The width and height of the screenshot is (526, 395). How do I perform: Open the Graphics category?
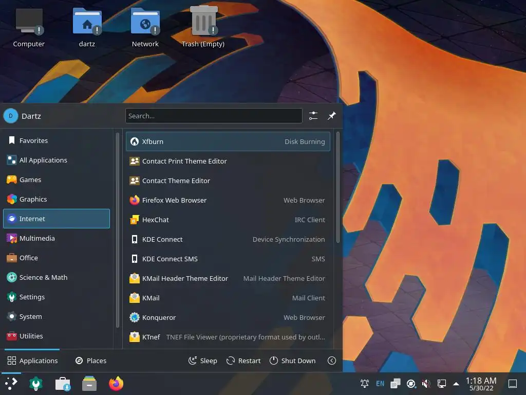pyautogui.click(x=57, y=199)
